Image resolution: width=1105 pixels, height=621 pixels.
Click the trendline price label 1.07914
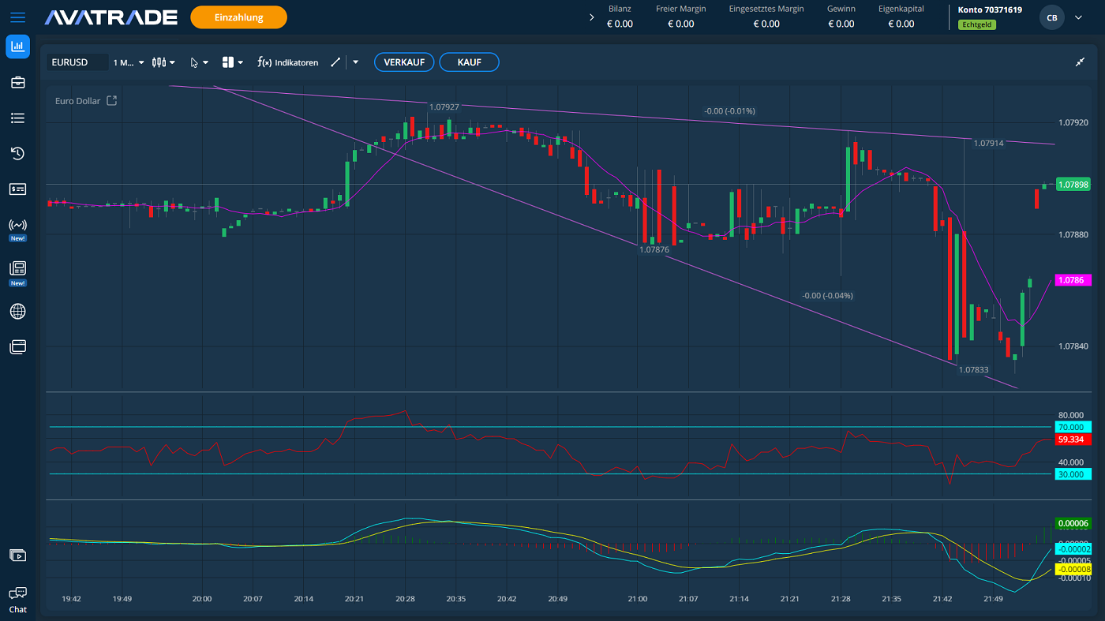[989, 143]
